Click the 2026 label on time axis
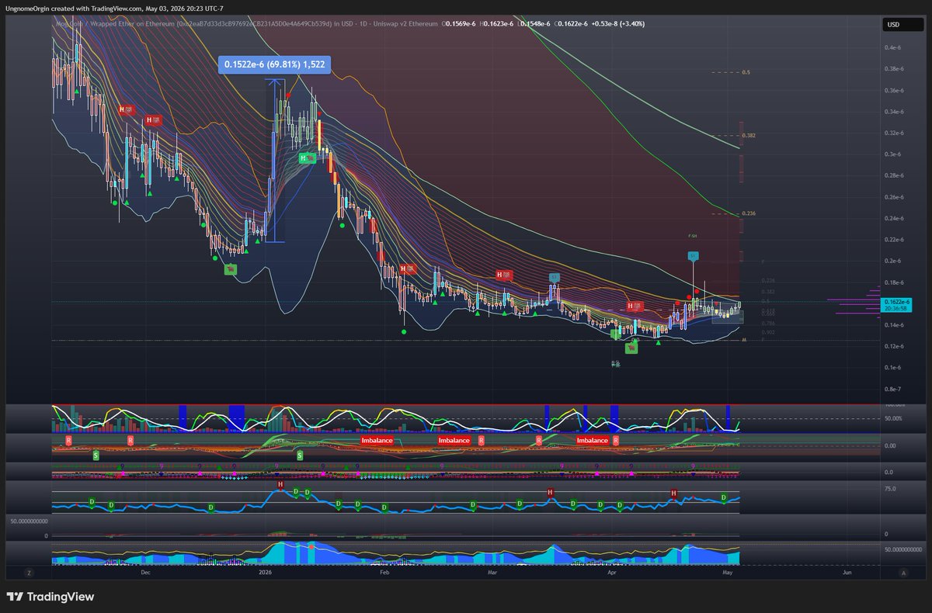Viewport: 932px width, 613px height. [265, 573]
